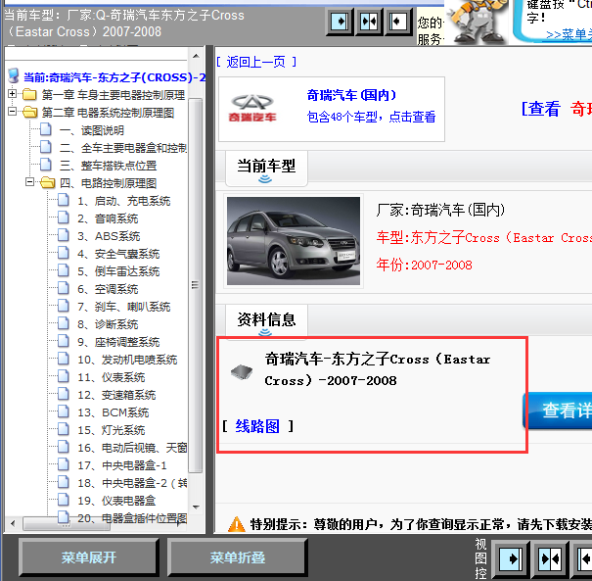The height and width of the screenshot is (581, 592).
Task: Click top view-control center-split icon
Action: [369, 22]
